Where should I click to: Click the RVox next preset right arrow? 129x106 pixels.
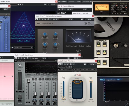tap(78, 69)
